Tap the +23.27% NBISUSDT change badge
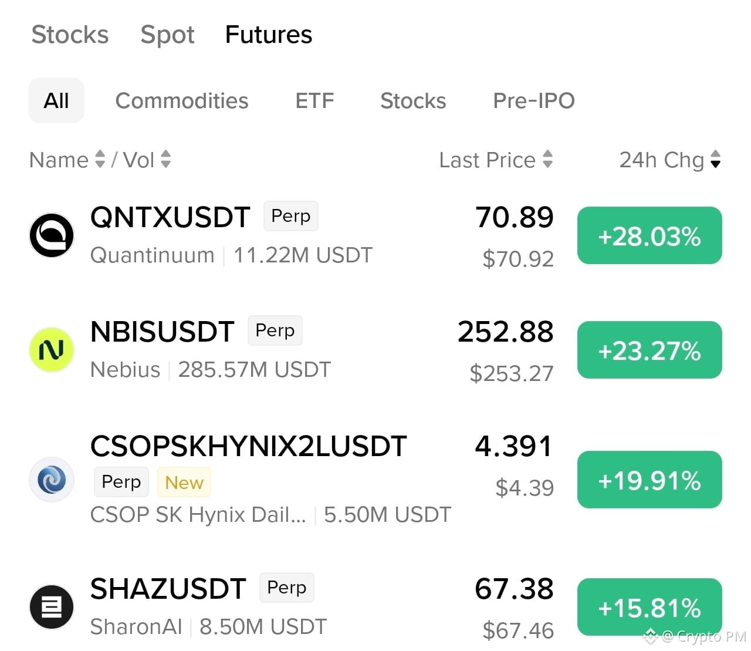Viewport: 751px width, 651px height. (x=649, y=350)
